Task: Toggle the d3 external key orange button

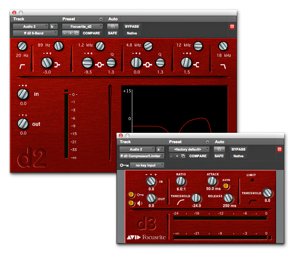Action: [131, 195]
